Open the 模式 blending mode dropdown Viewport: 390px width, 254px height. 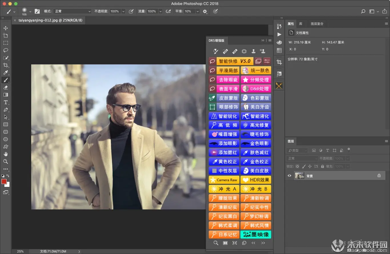pos(72,11)
